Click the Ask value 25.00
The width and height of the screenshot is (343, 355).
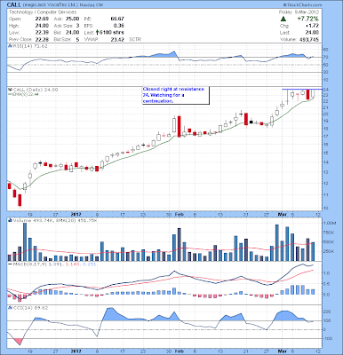tap(73, 19)
